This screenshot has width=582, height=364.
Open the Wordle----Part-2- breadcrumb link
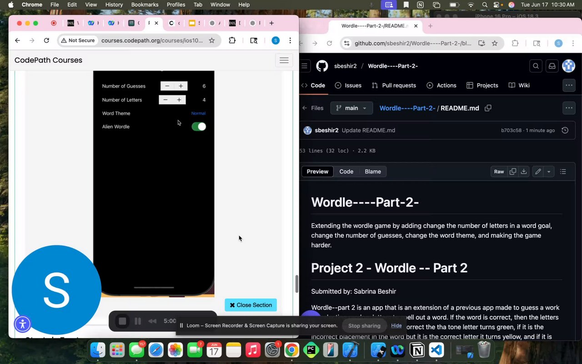point(407,108)
